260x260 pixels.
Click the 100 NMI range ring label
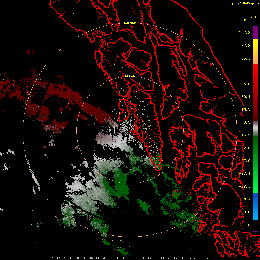(130, 23)
